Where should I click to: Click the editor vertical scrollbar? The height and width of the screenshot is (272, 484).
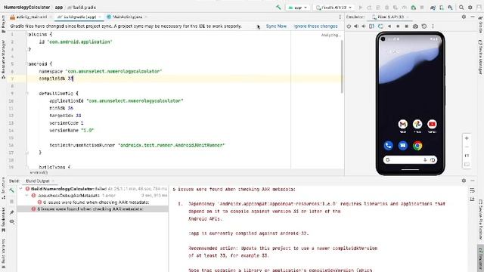tap(342, 66)
